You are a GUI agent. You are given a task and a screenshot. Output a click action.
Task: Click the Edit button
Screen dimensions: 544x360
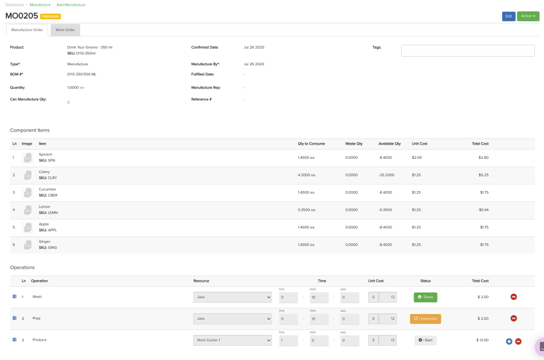point(508,16)
